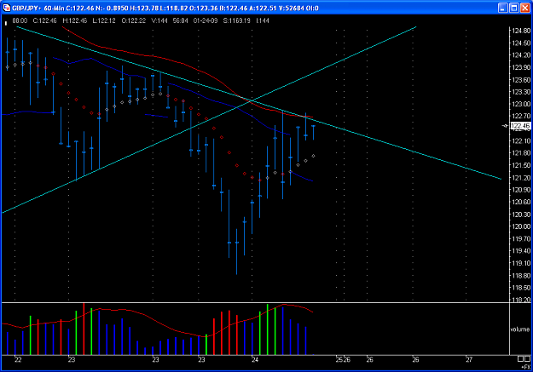Click the 24 date label on time axis
The height and width of the screenshot is (372, 533).
[255, 360]
